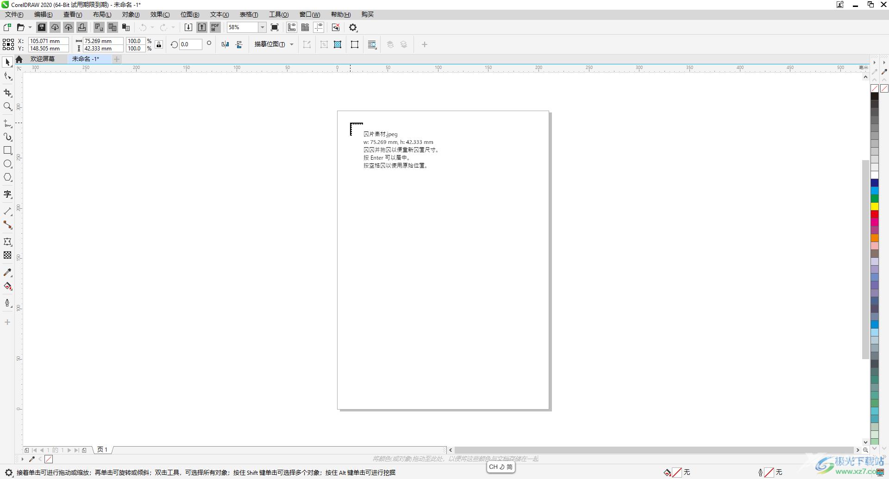Pick the black color swatch
The image size is (889, 479).
(x=875, y=96)
